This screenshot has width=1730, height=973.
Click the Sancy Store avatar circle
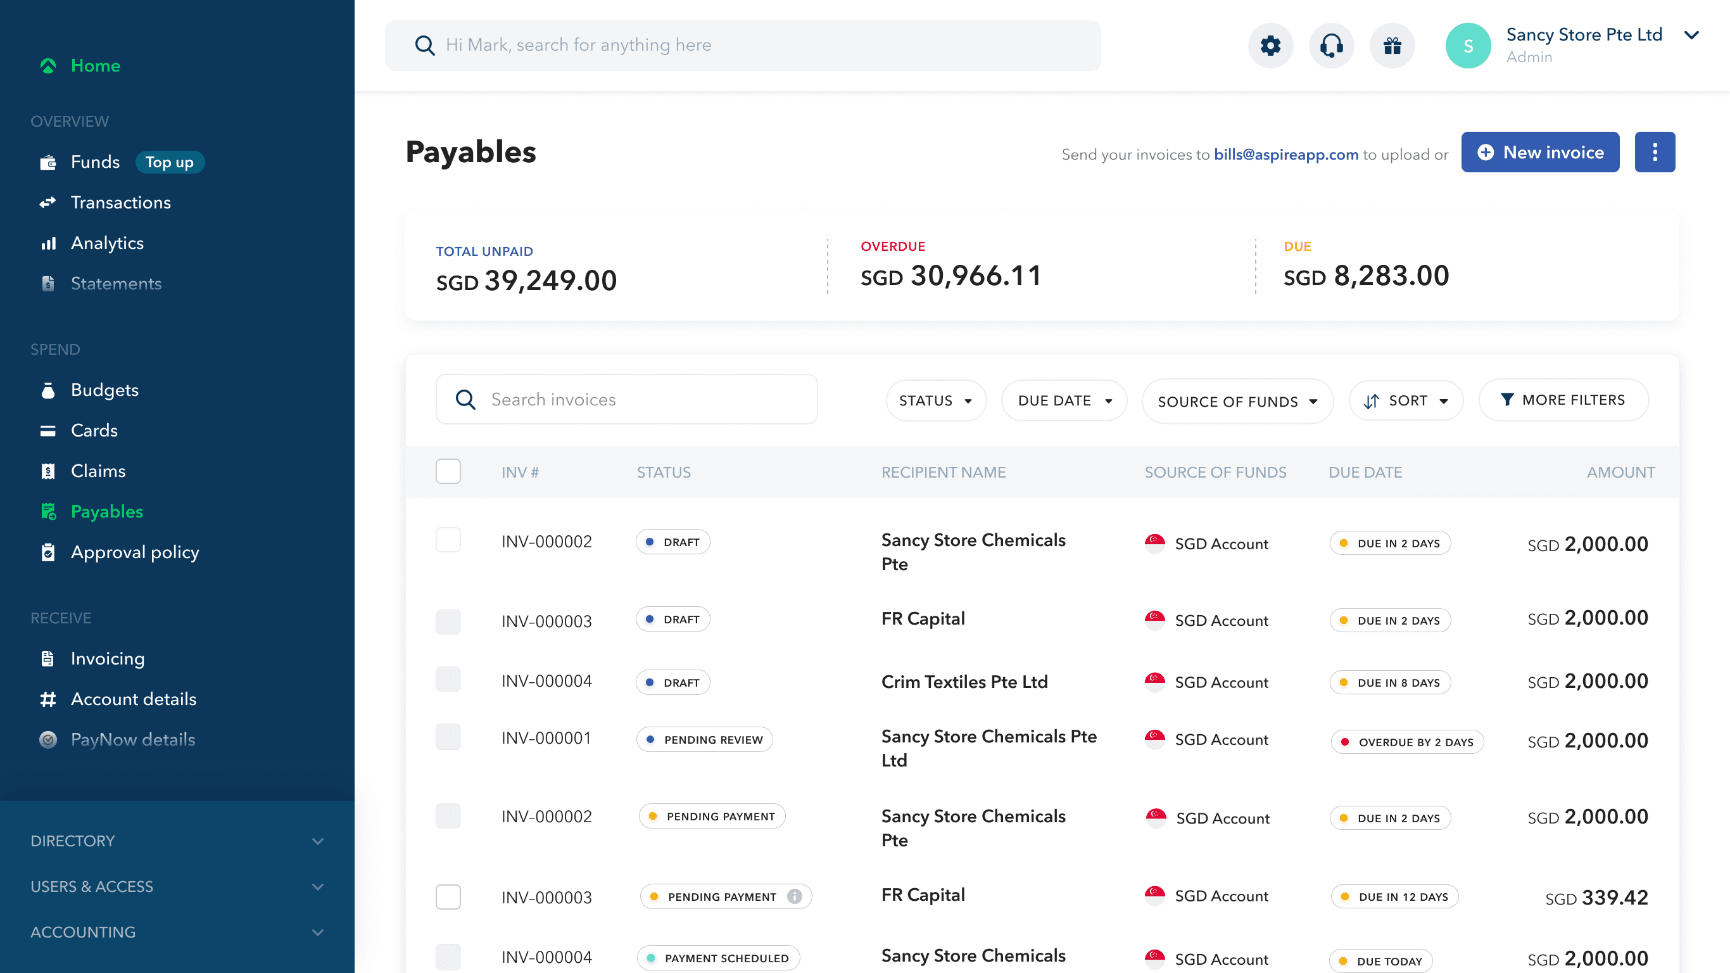click(1467, 46)
